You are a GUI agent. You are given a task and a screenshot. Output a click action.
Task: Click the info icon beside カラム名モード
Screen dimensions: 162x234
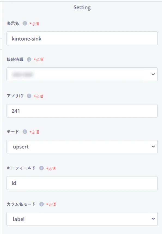tap(41, 204)
